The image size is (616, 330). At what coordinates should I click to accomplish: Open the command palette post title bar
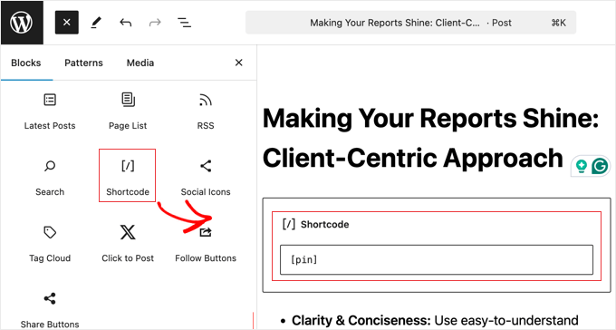(x=410, y=23)
